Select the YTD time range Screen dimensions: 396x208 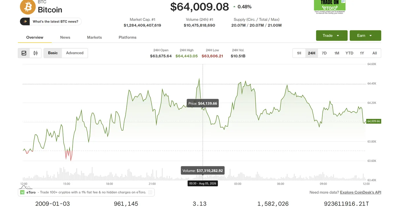tap(349, 53)
